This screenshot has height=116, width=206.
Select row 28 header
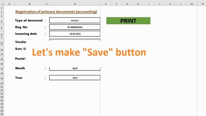pyautogui.click(x=2, y=111)
